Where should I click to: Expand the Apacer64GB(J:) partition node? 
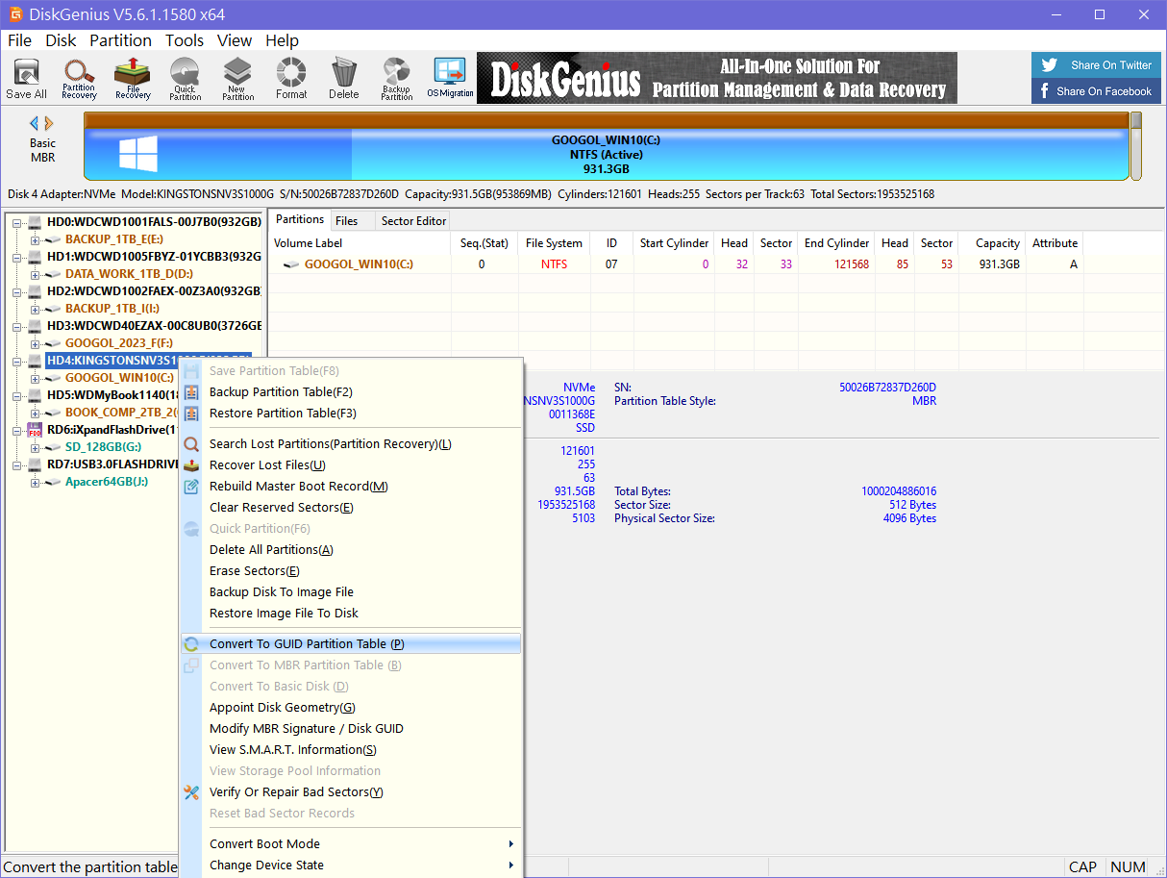click(36, 482)
